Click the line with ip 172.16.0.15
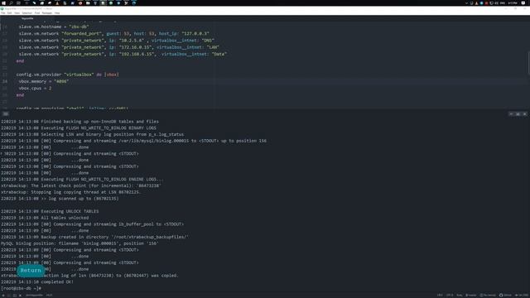Screen dimensions: 530x298 [x=119, y=47]
